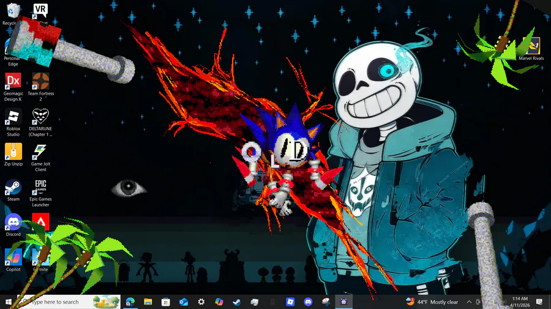
Task: Select the Steam desktop icon
Action: tap(13, 190)
